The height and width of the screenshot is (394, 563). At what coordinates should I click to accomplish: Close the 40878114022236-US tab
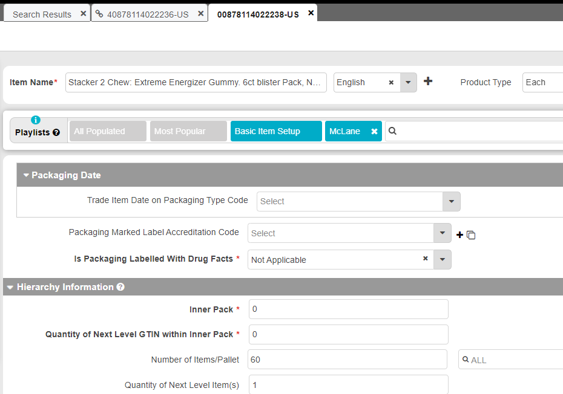(201, 14)
